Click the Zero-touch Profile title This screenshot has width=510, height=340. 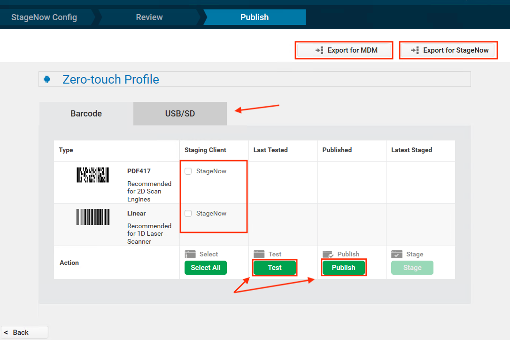(x=111, y=79)
